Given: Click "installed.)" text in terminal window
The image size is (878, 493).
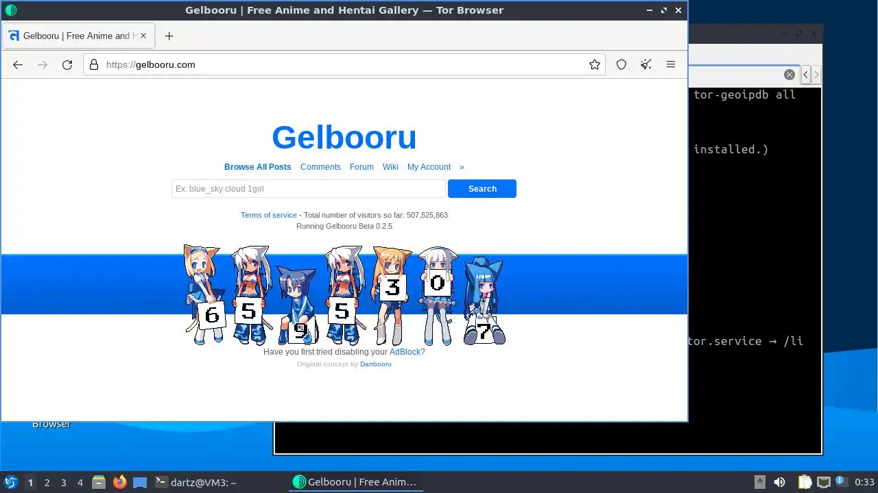Looking at the screenshot, I should coord(731,149).
